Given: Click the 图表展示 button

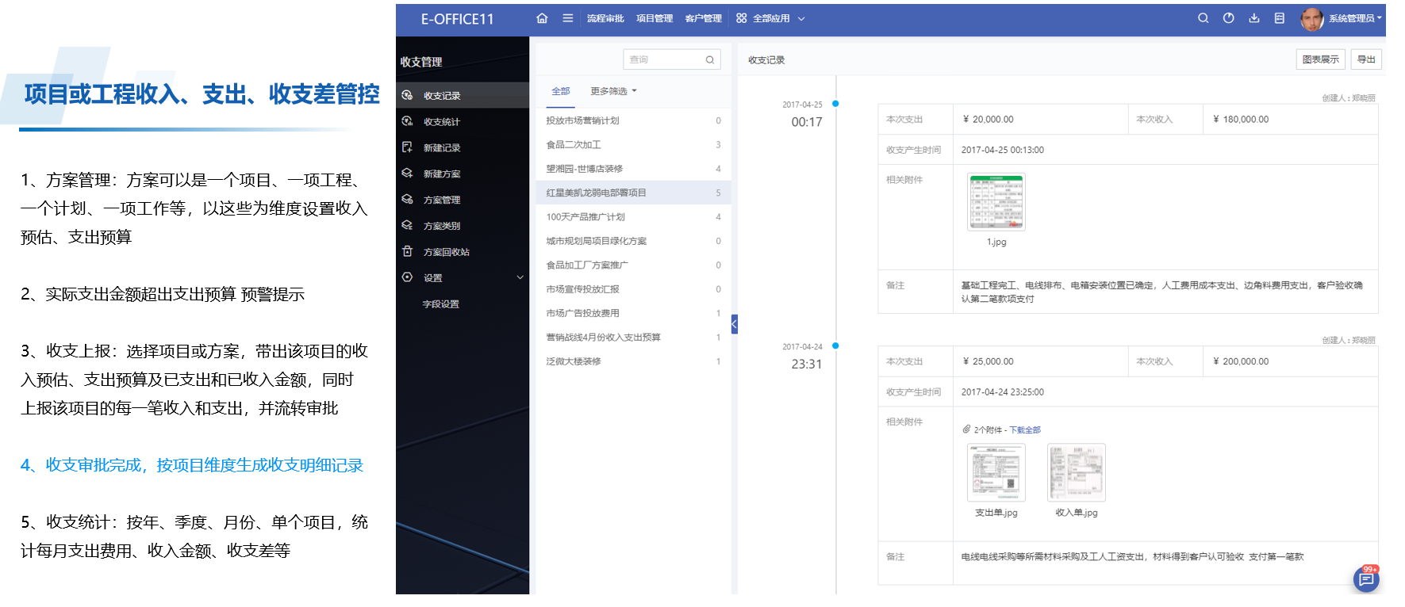Looking at the screenshot, I should click(x=1321, y=59).
